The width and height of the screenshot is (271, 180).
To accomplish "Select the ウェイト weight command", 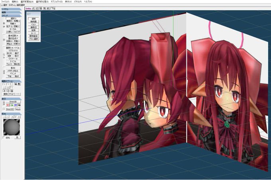I will pos(10,64).
